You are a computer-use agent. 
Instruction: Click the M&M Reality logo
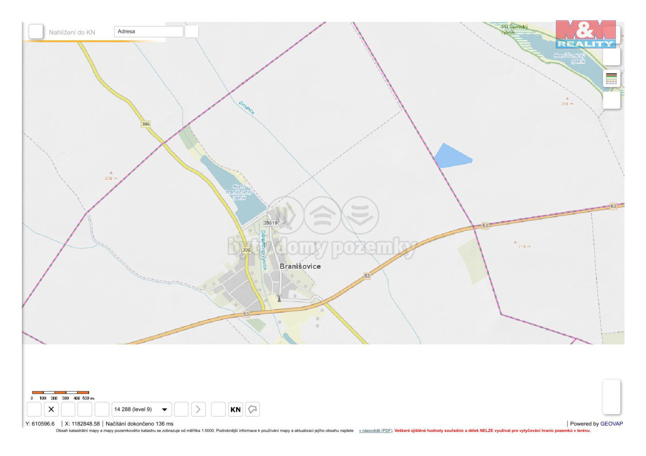(x=585, y=34)
